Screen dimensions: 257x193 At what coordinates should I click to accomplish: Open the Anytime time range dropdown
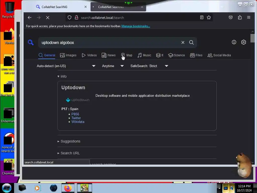[113, 66]
